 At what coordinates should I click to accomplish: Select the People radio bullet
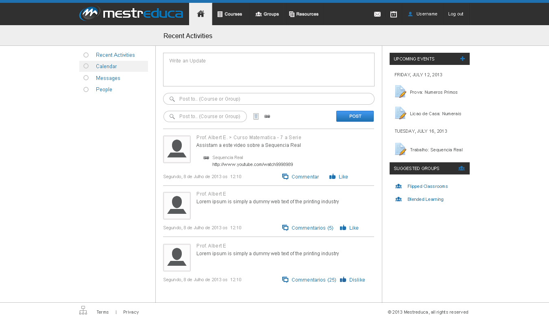click(x=86, y=89)
